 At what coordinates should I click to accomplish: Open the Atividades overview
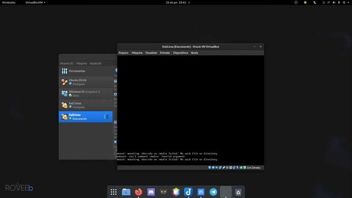pos(9,2)
